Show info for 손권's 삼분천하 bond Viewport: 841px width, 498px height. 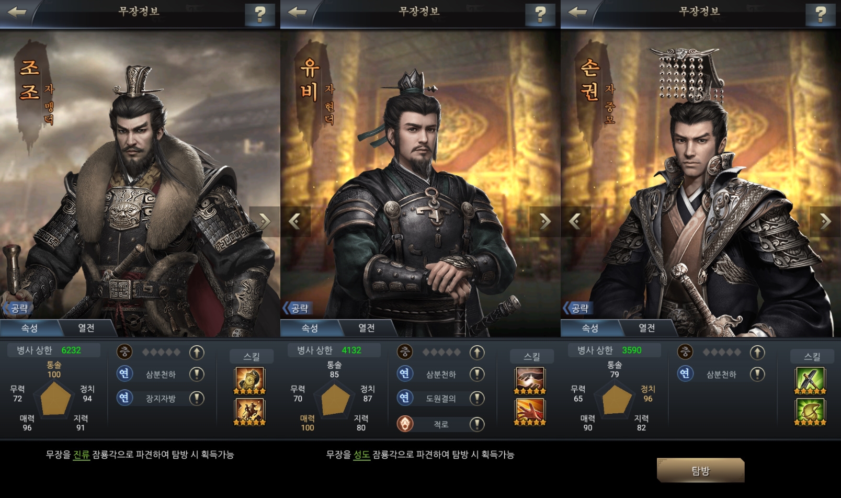757,374
